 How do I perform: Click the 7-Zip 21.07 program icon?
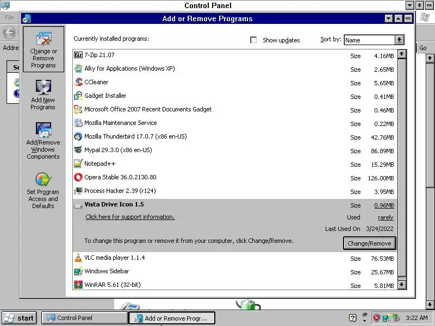click(78, 55)
